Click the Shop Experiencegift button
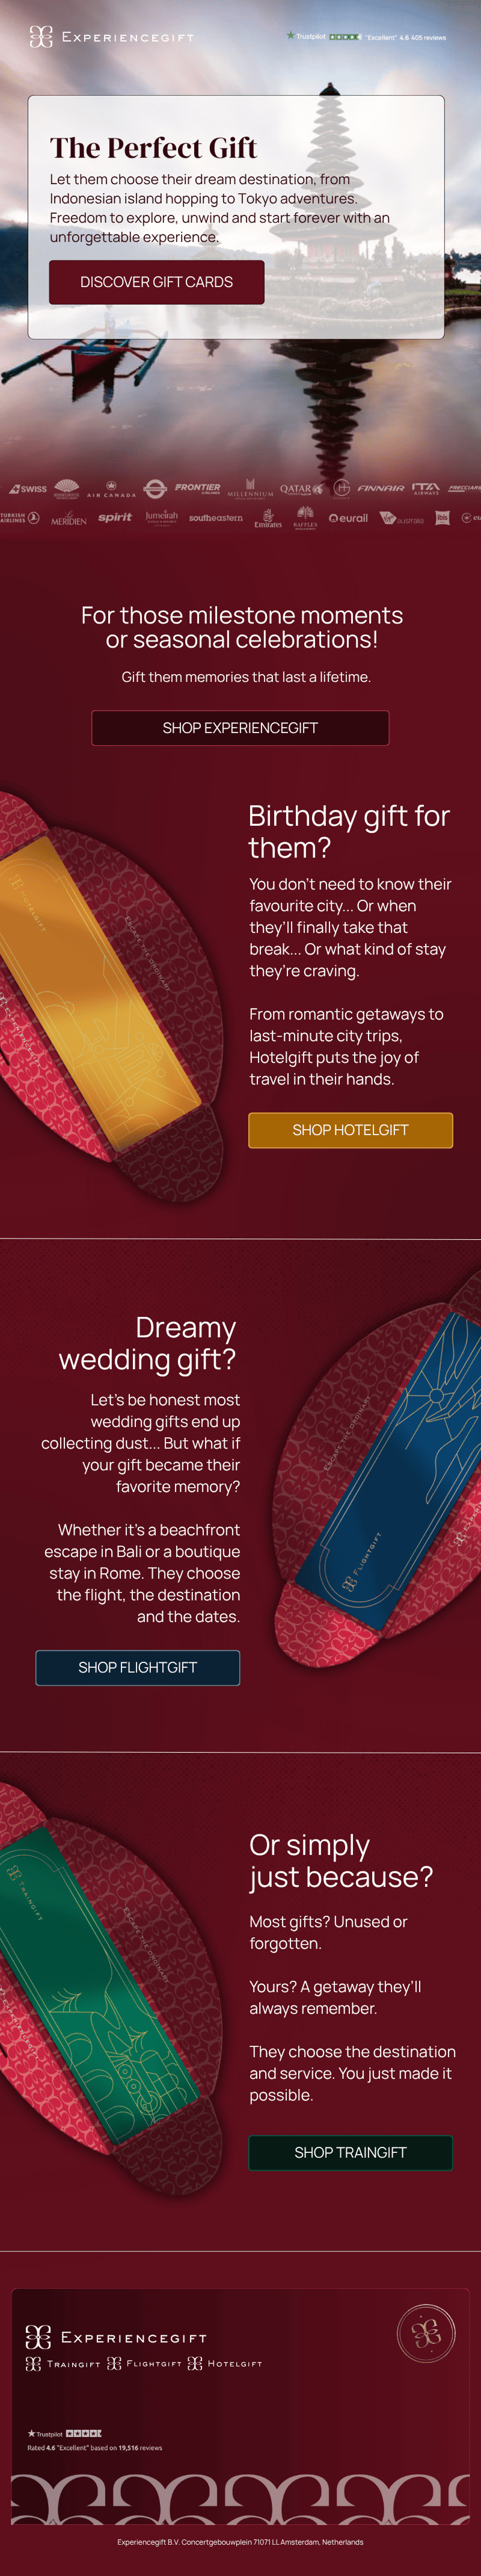 [x=240, y=728]
